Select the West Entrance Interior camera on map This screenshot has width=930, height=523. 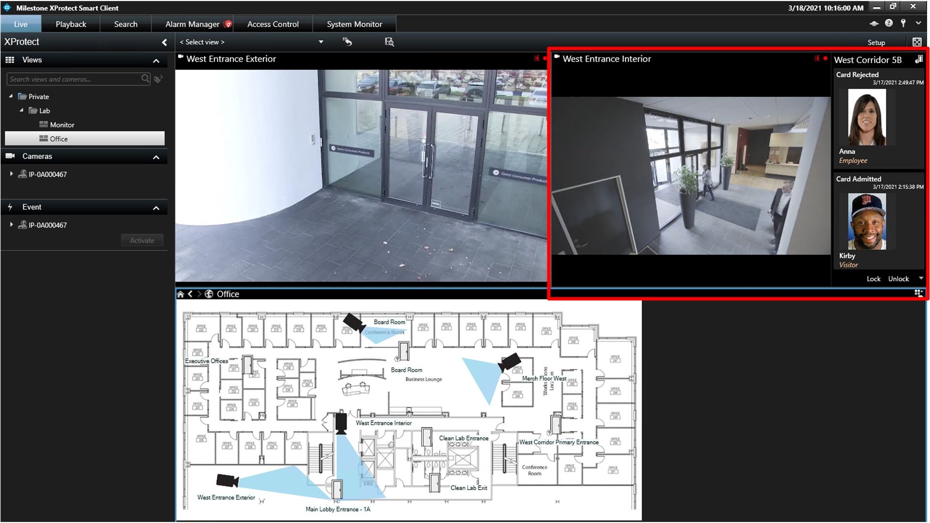tap(341, 423)
